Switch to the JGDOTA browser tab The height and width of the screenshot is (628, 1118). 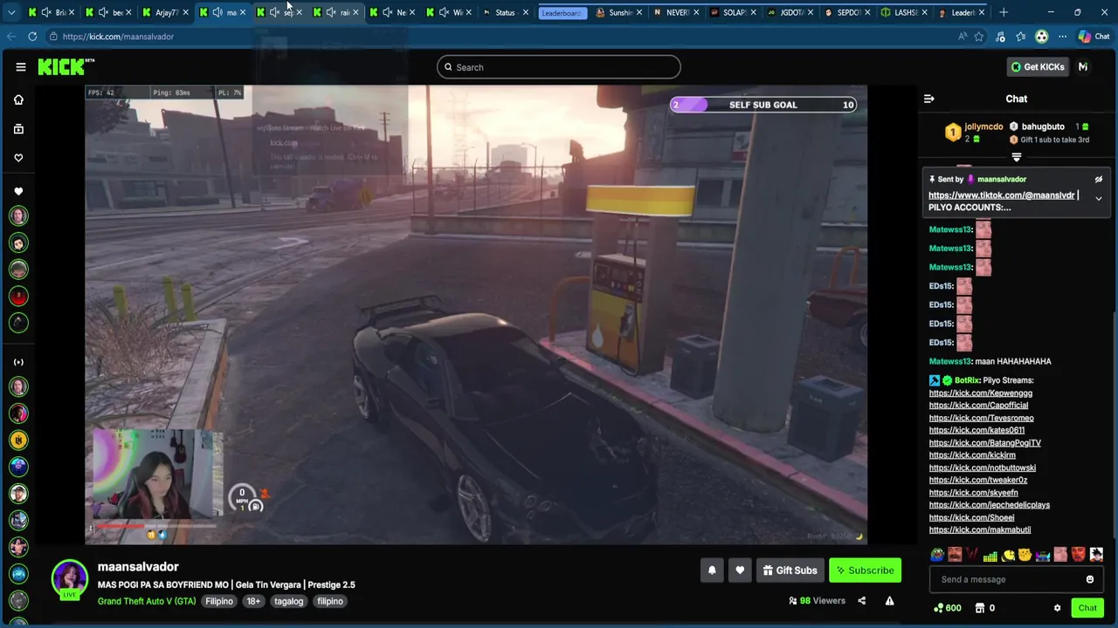[790, 12]
